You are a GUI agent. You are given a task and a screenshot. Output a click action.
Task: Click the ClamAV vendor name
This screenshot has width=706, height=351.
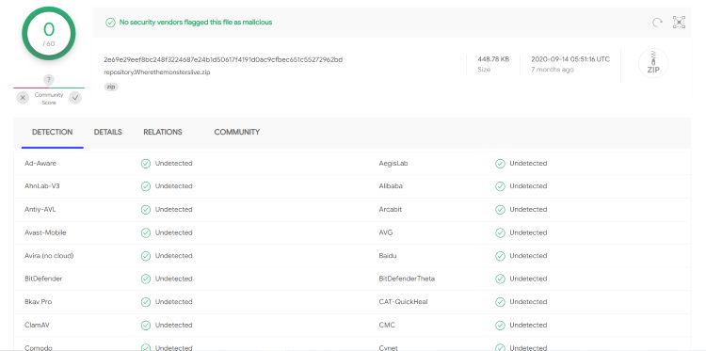(37, 325)
